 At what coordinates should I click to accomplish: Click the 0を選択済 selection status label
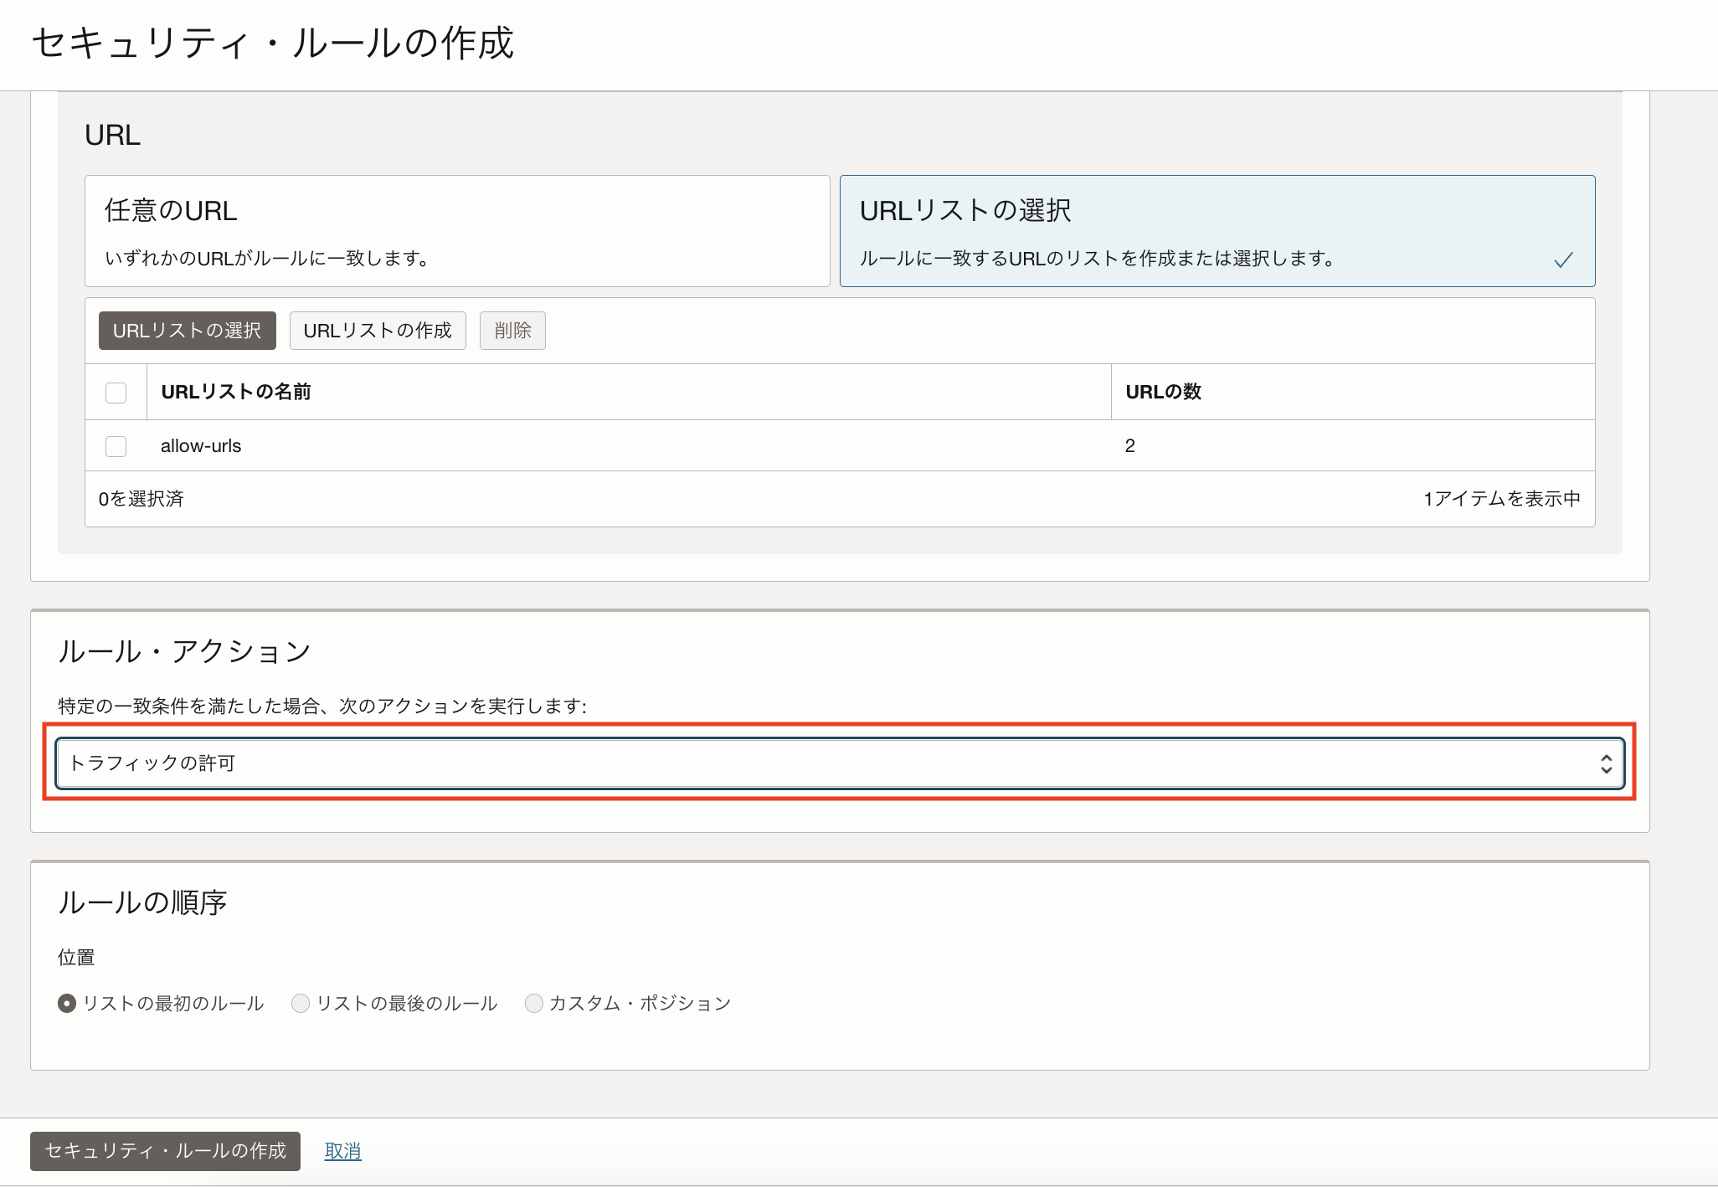point(142,498)
